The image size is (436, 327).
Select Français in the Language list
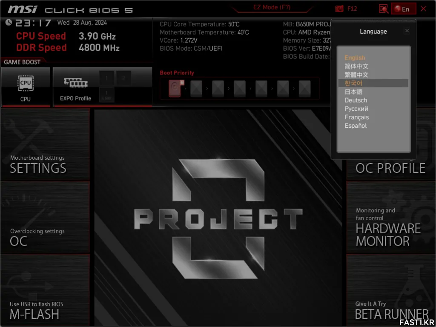(x=357, y=117)
